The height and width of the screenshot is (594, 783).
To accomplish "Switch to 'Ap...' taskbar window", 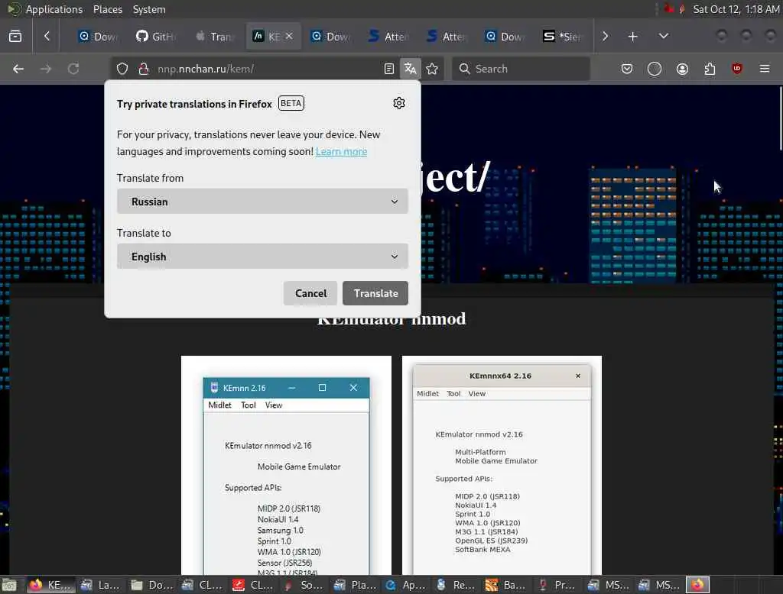I will point(405,585).
